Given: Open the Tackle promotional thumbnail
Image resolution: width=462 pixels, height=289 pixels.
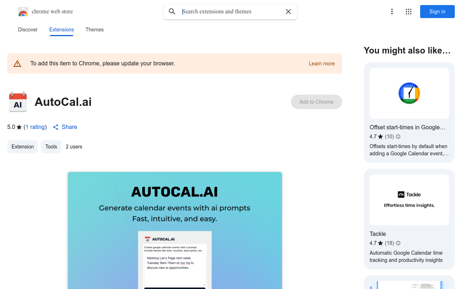Looking at the screenshot, I should tap(409, 200).
